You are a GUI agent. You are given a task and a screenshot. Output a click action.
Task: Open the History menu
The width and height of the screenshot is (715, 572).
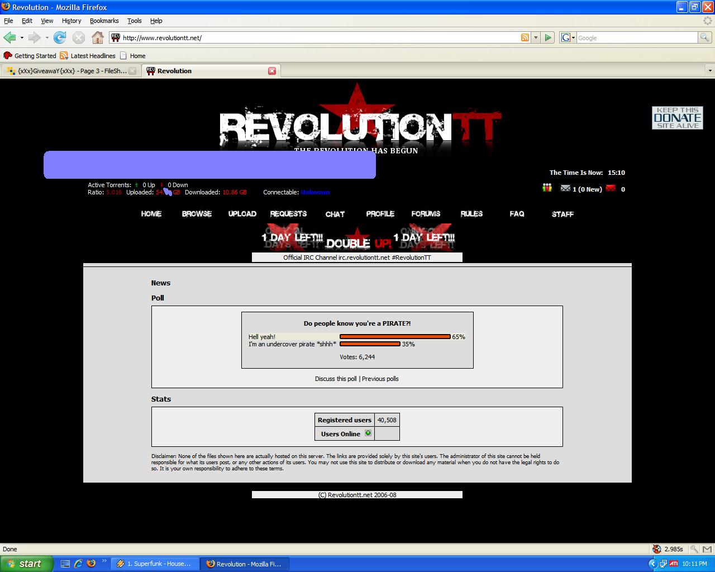click(71, 21)
